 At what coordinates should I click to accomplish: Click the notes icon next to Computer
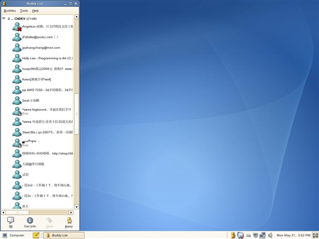pos(36,235)
